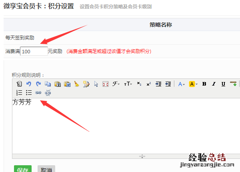Screen dimensions: 240x172
Task: Apply subscript formatting
Action: pos(139,84)
